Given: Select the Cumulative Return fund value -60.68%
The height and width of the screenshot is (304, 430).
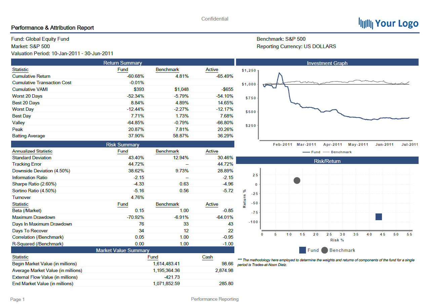Looking at the screenshot, I should coord(135,76).
